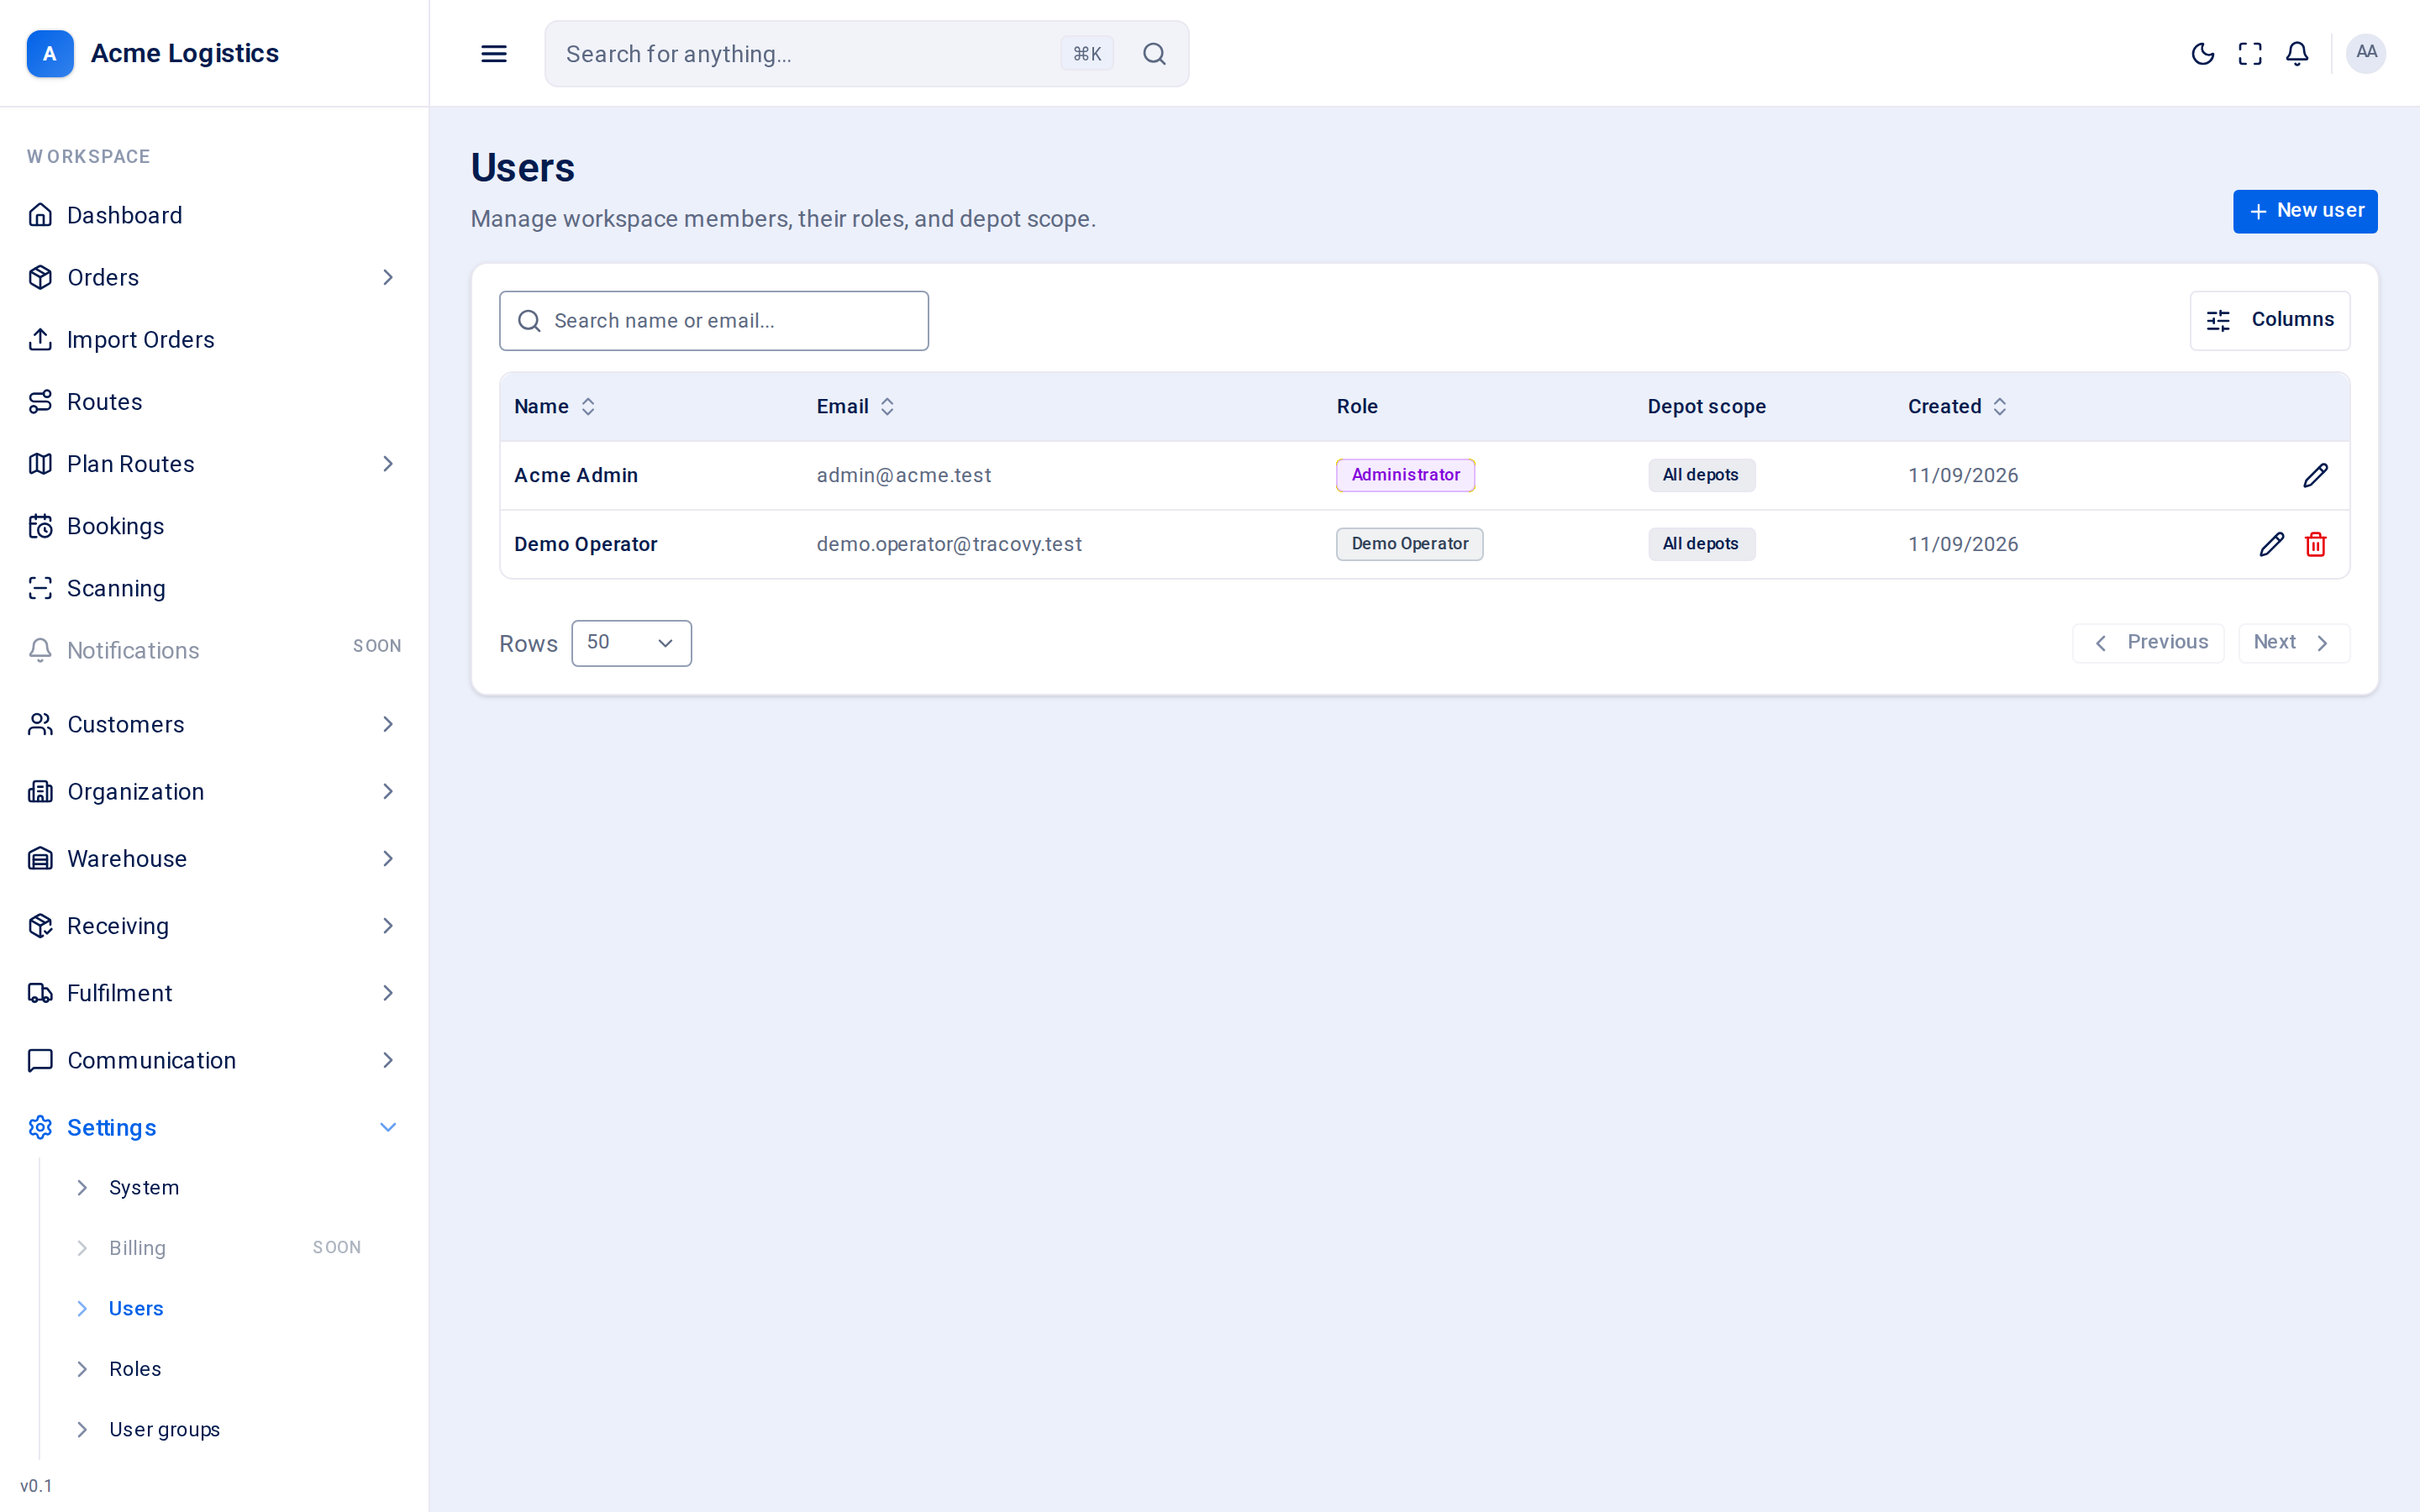Edit the Acme Admin user
This screenshot has height=1512, width=2420.
2315,475
